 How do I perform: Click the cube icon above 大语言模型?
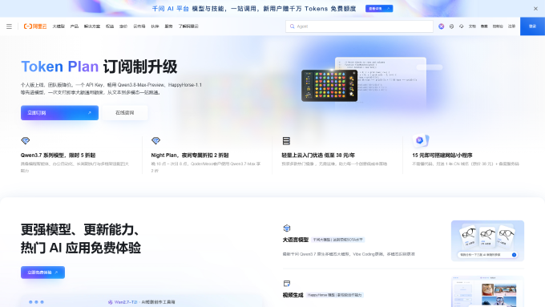tap(287, 228)
